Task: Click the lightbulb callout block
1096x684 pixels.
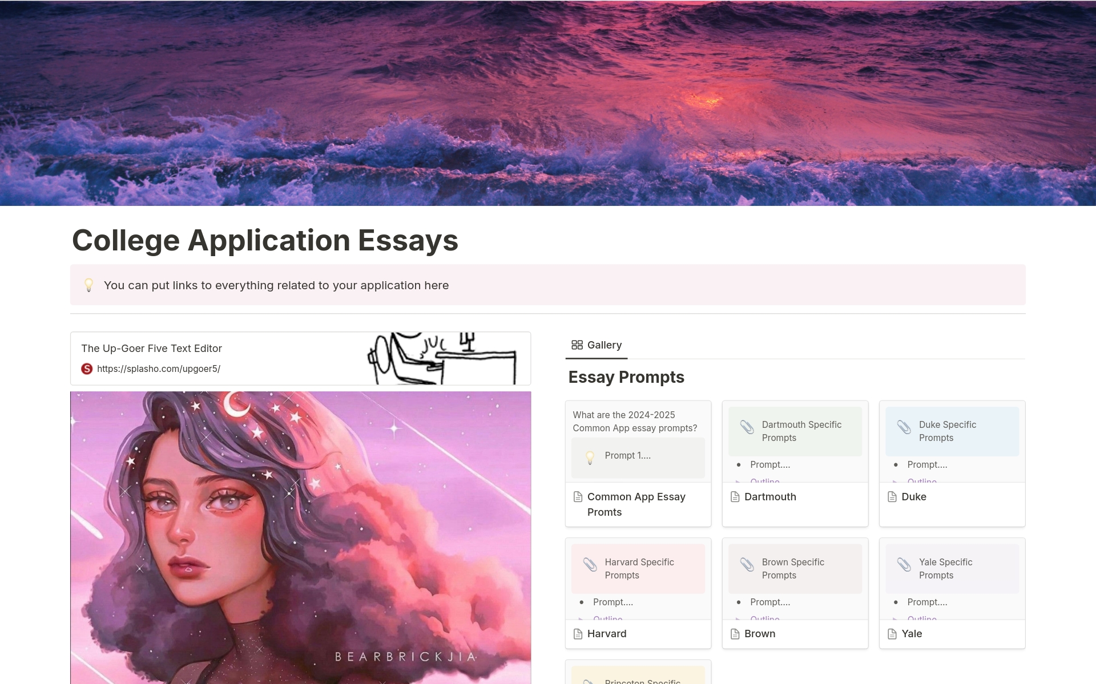Action: coord(547,285)
